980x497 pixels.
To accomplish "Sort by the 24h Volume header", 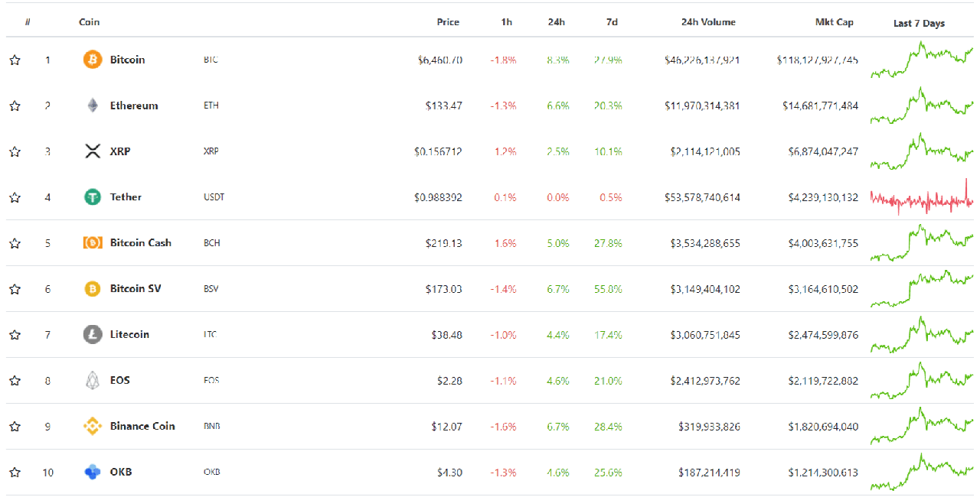I will click(x=708, y=22).
